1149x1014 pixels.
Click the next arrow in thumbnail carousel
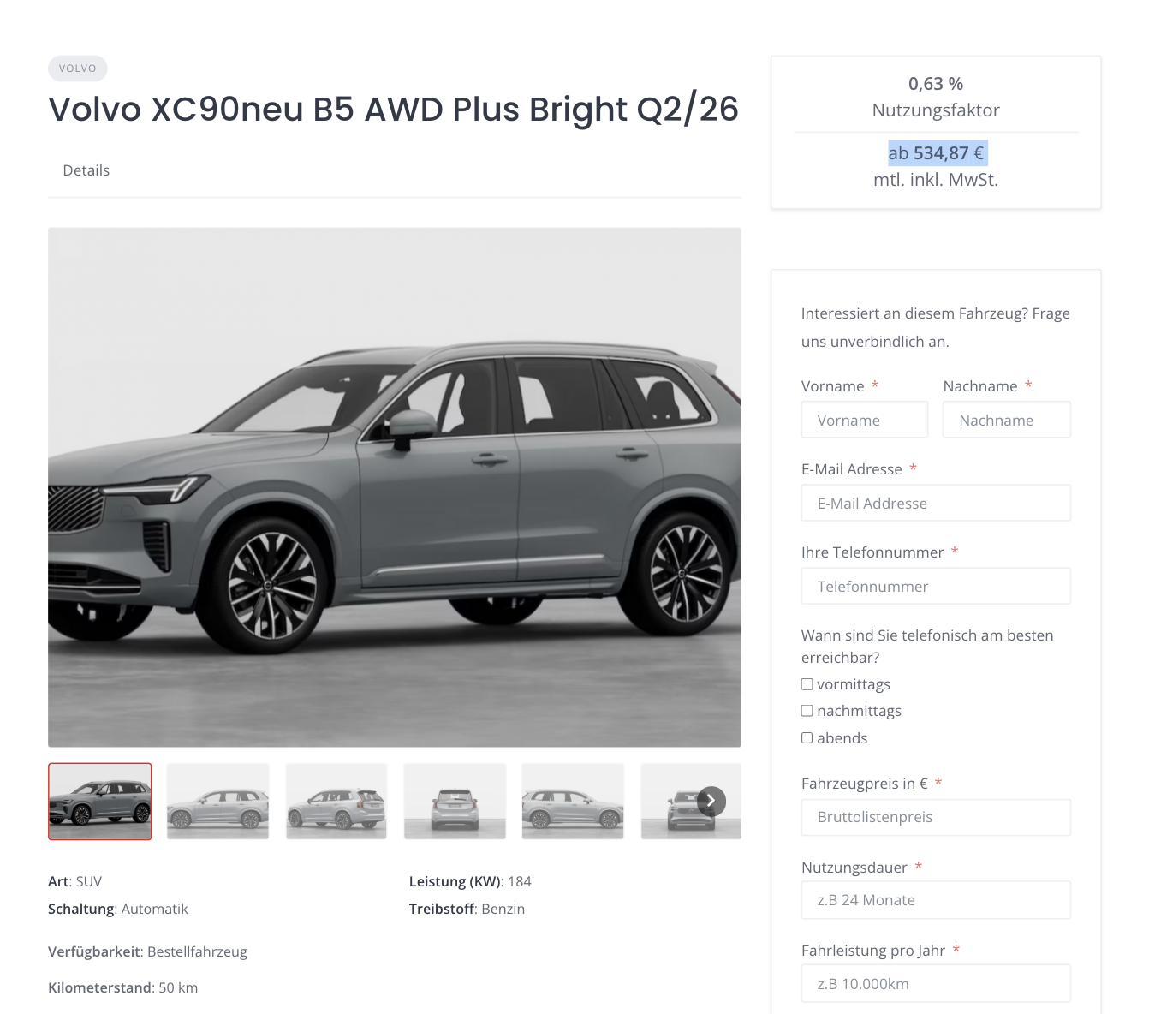[x=711, y=801]
